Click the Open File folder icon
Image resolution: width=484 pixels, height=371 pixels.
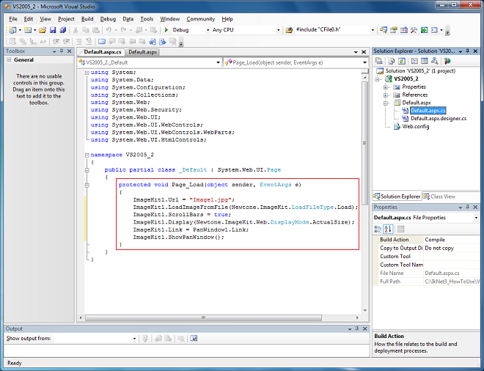(x=43, y=30)
